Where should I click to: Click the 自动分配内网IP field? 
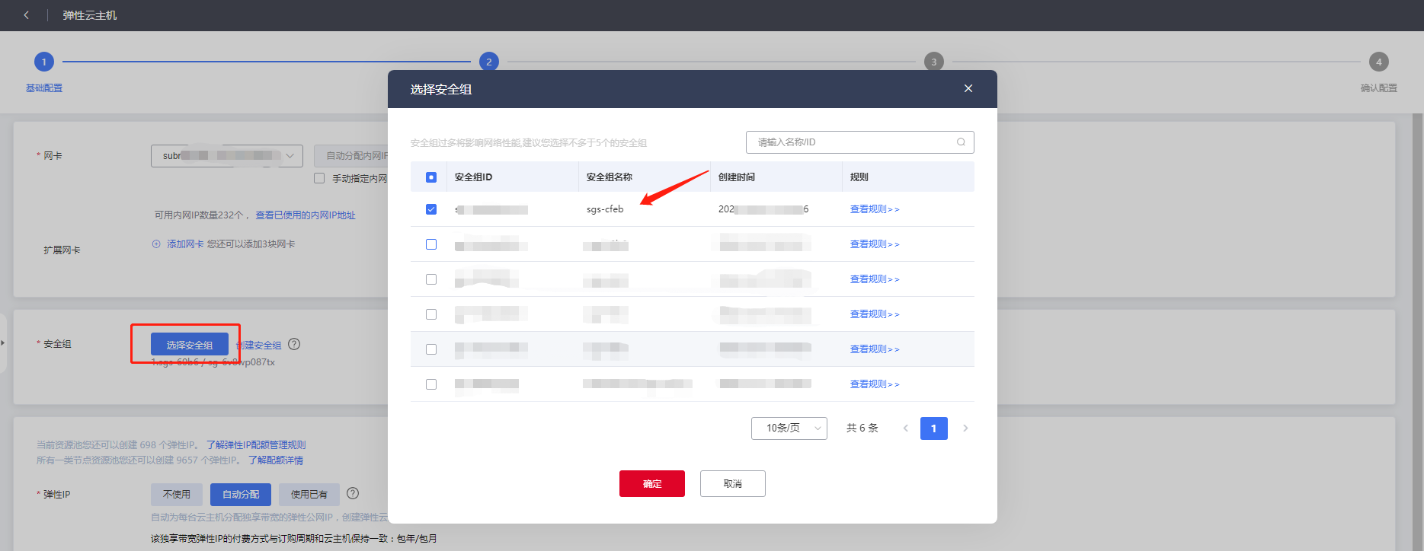point(350,156)
